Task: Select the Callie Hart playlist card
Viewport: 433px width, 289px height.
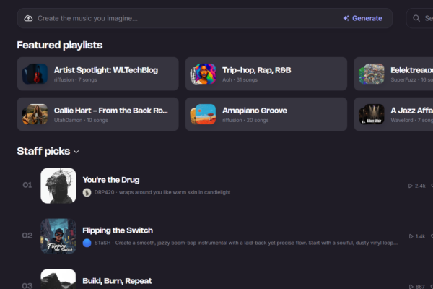Action: (x=97, y=114)
